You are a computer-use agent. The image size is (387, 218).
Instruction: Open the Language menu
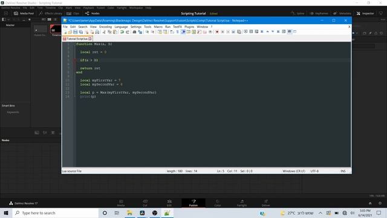(121, 27)
